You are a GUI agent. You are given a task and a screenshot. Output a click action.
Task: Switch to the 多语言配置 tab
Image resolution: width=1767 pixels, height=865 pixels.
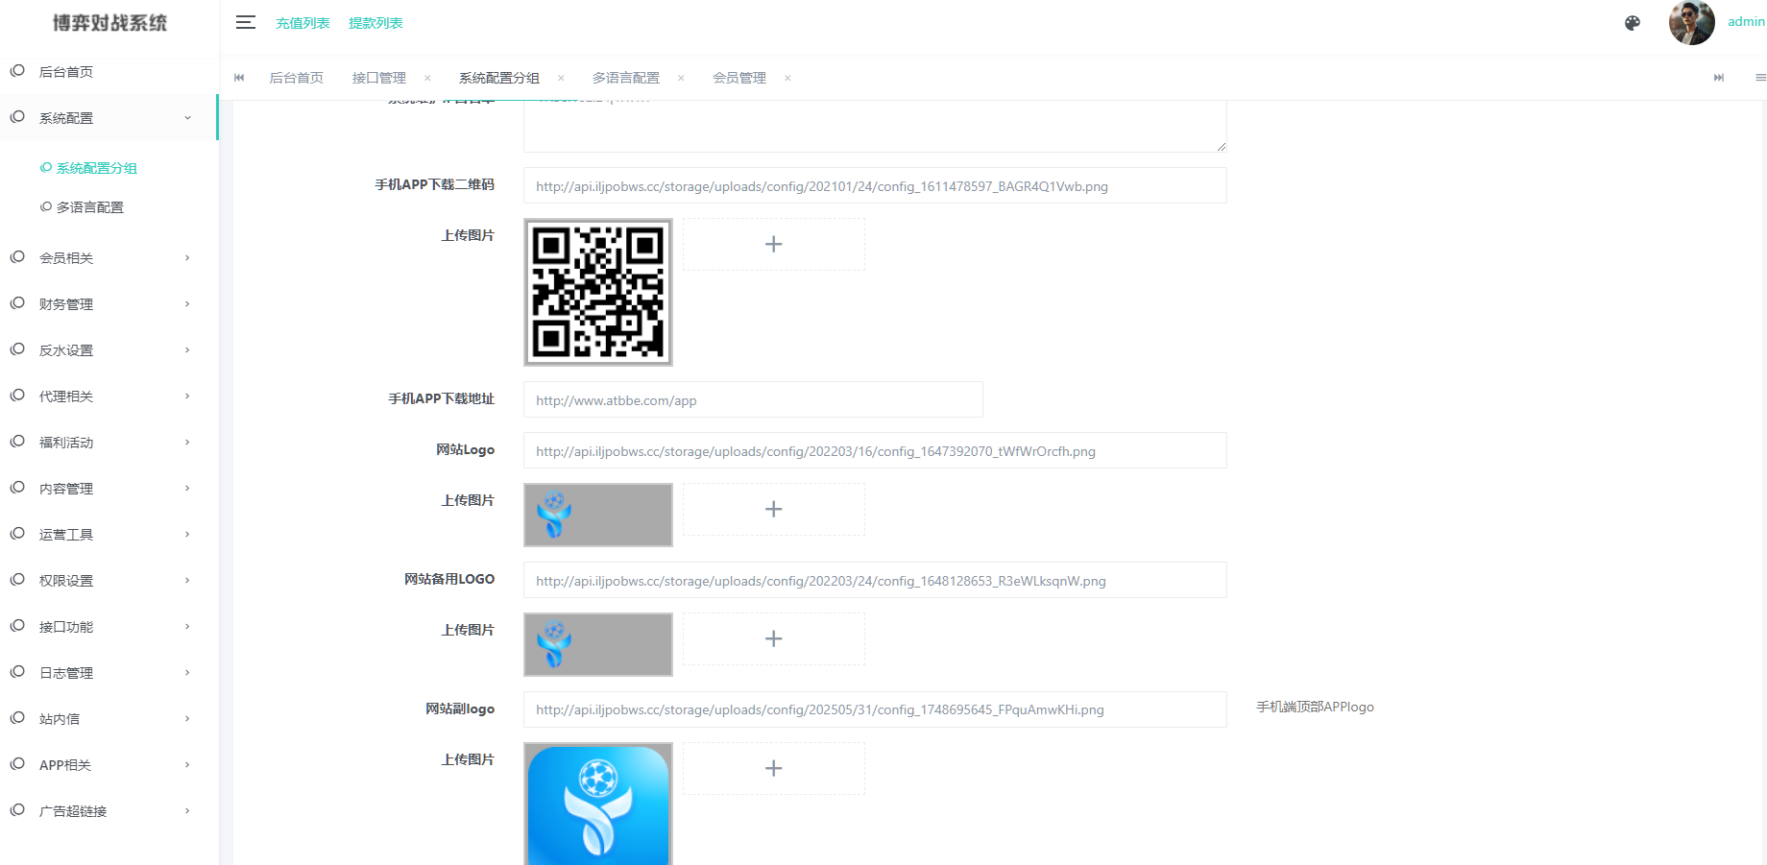626,78
